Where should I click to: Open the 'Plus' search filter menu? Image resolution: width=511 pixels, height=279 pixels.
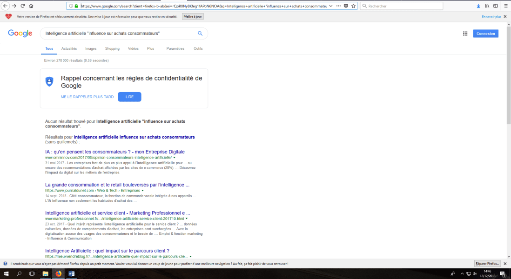click(150, 48)
